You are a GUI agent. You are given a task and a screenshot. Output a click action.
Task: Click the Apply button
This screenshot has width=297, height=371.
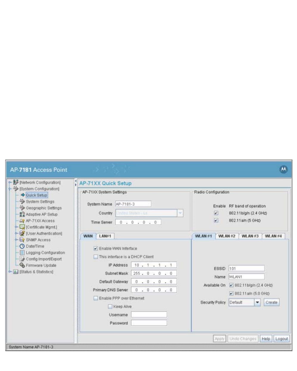pos(220,339)
